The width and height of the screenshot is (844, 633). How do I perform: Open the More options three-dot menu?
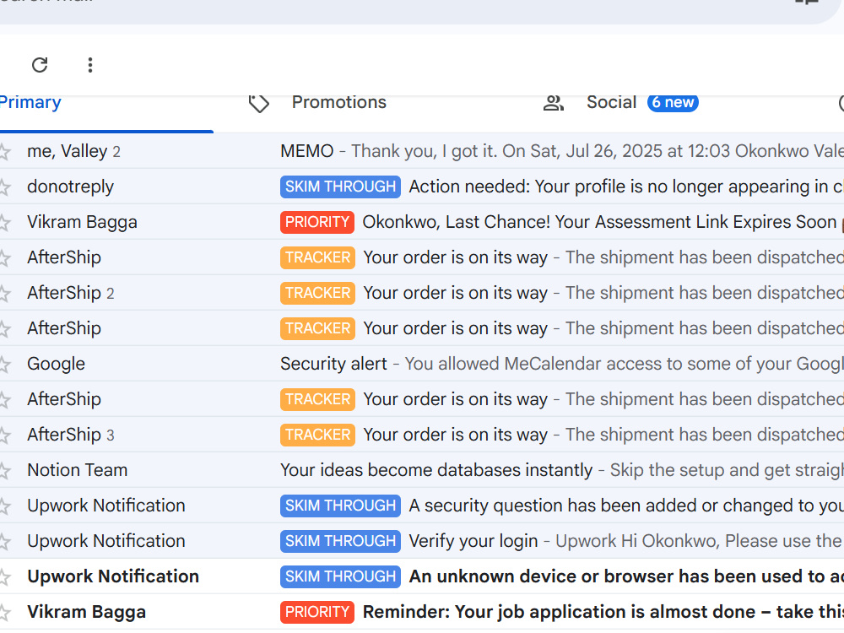pos(90,65)
